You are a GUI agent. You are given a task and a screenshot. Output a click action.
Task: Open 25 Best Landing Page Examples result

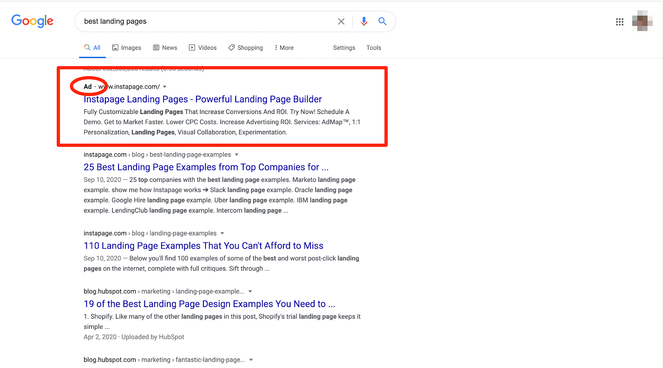(206, 167)
